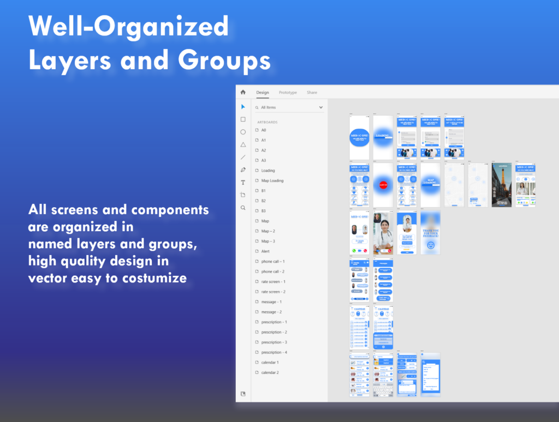Choose the Zoom magnifier tool
This screenshot has width=559, height=422.
(x=243, y=208)
